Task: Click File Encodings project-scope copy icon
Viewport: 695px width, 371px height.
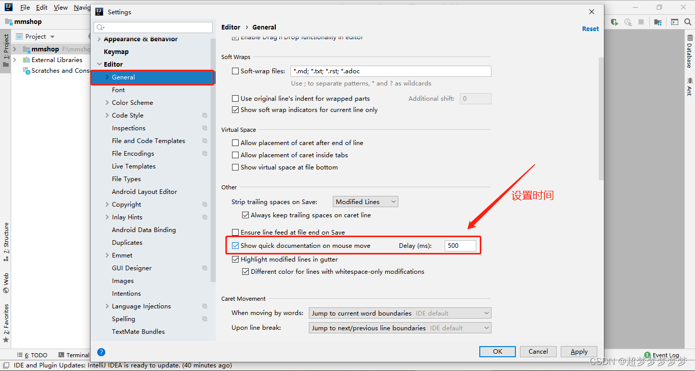Action: [205, 154]
